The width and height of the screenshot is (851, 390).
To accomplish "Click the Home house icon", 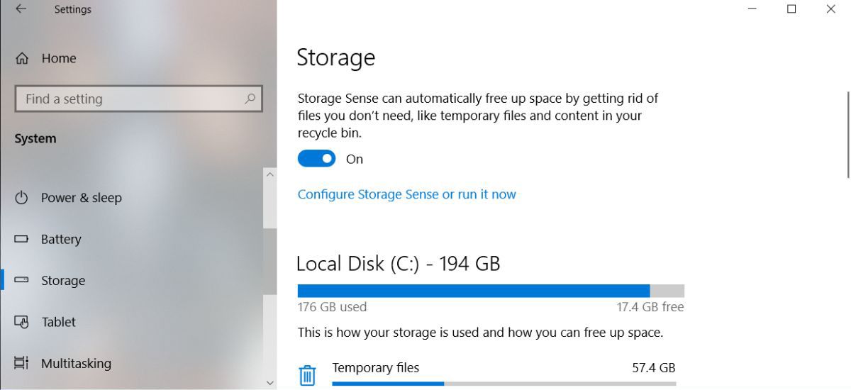I will click(22, 59).
